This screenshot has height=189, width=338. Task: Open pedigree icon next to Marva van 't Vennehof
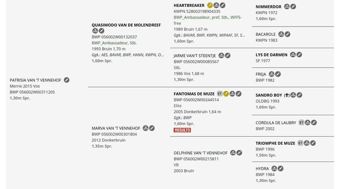tap(145, 128)
